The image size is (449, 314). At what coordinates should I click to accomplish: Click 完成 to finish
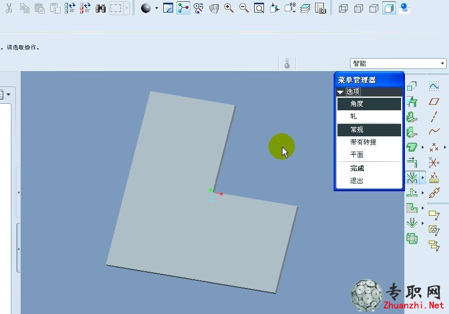[369, 168]
